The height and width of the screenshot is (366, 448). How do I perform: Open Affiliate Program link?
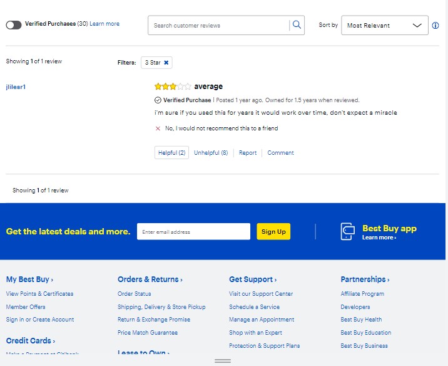coord(362,293)
